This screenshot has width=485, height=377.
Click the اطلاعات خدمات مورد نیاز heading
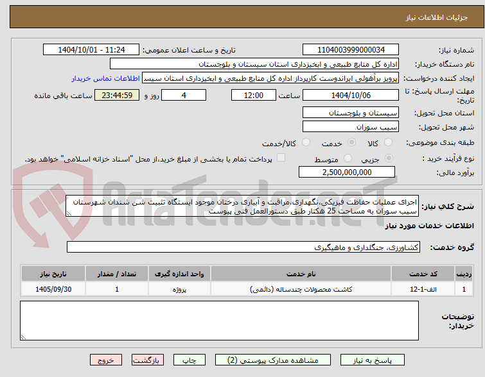pos(429,226)
